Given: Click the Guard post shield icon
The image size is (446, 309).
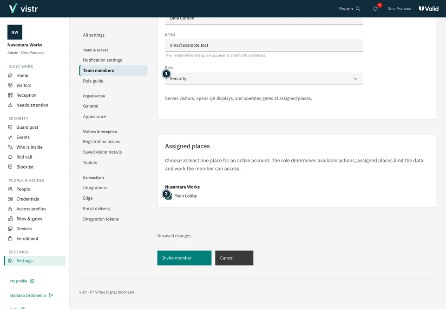Looking at the screenshot, I should (x=10, y=127).
